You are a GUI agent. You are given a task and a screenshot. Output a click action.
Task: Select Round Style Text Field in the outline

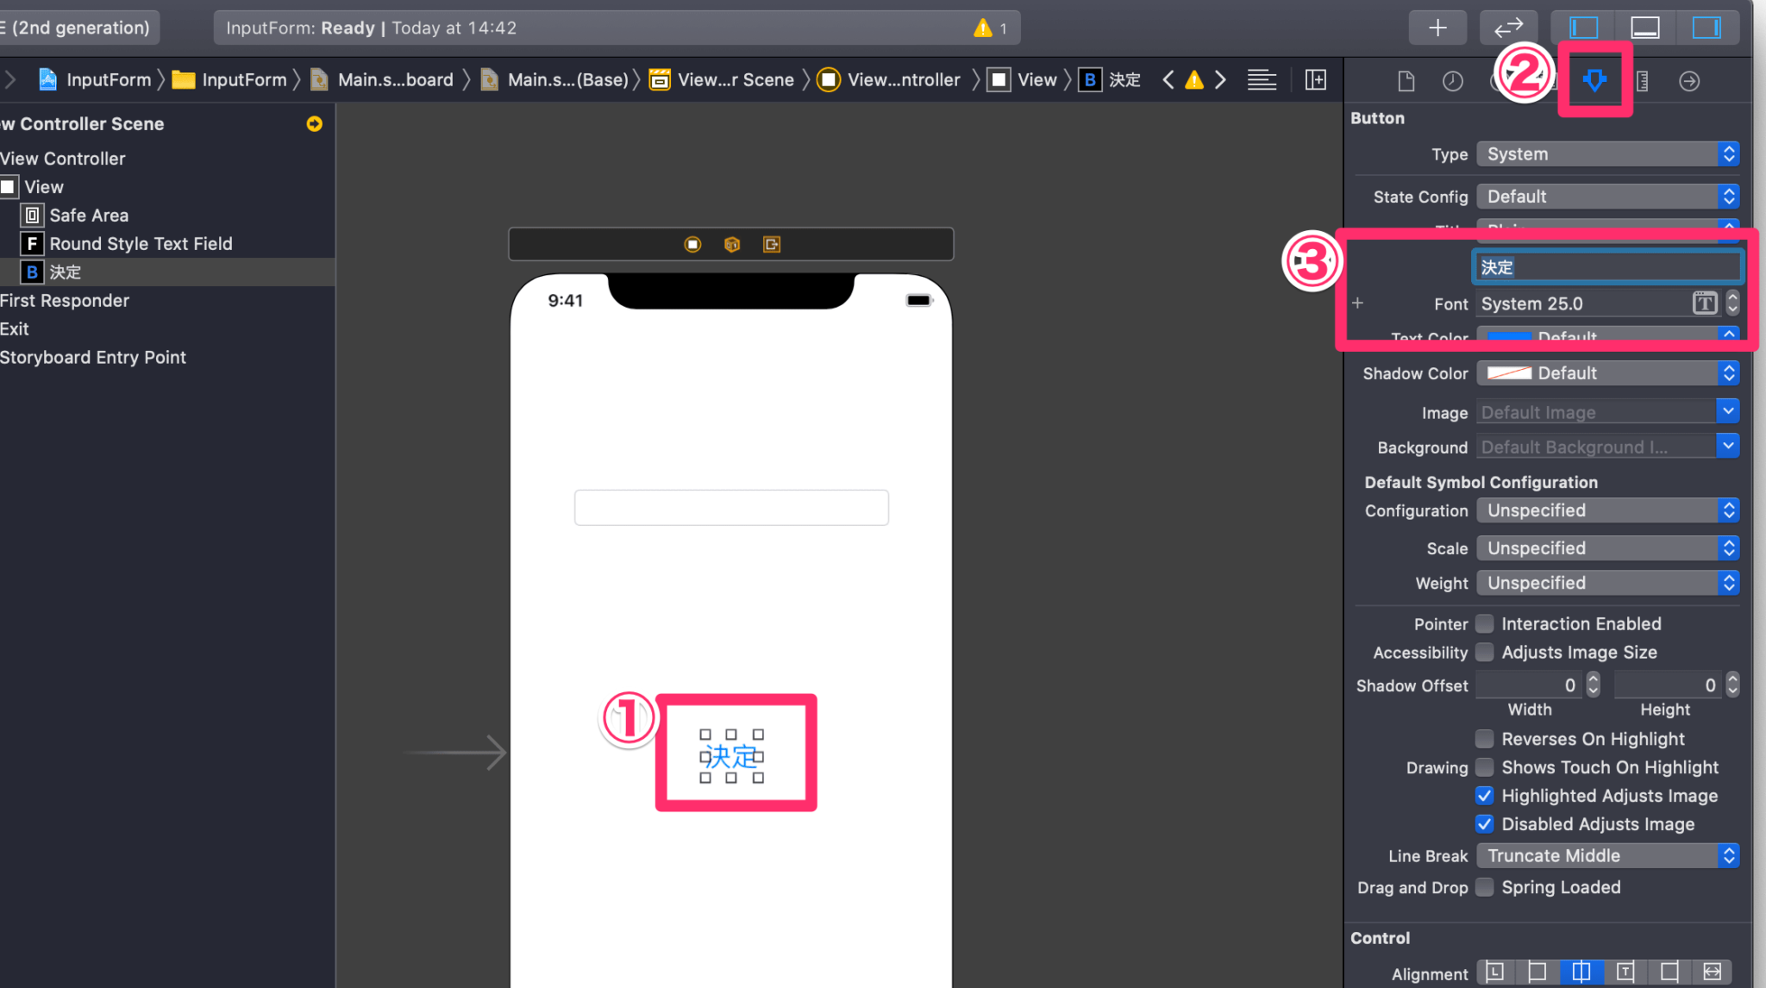click(x=141, y=243)
